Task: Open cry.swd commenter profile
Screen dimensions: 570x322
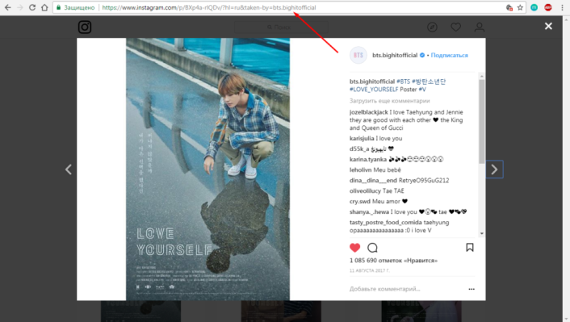Action: (x=359, y=201)
